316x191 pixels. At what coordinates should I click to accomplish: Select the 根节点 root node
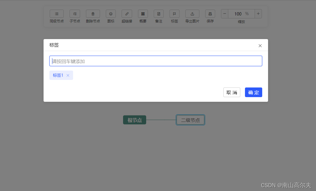135,120
